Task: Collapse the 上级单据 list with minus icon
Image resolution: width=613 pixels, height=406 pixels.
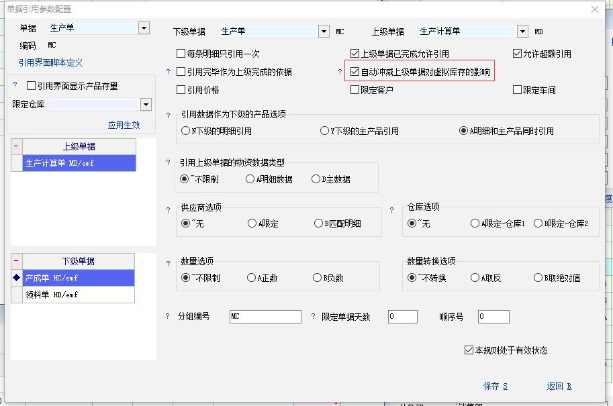Action: pos(16,146)
